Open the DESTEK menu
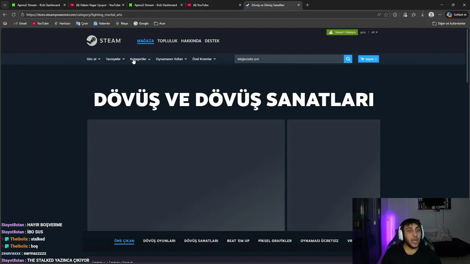 point(212,41)
